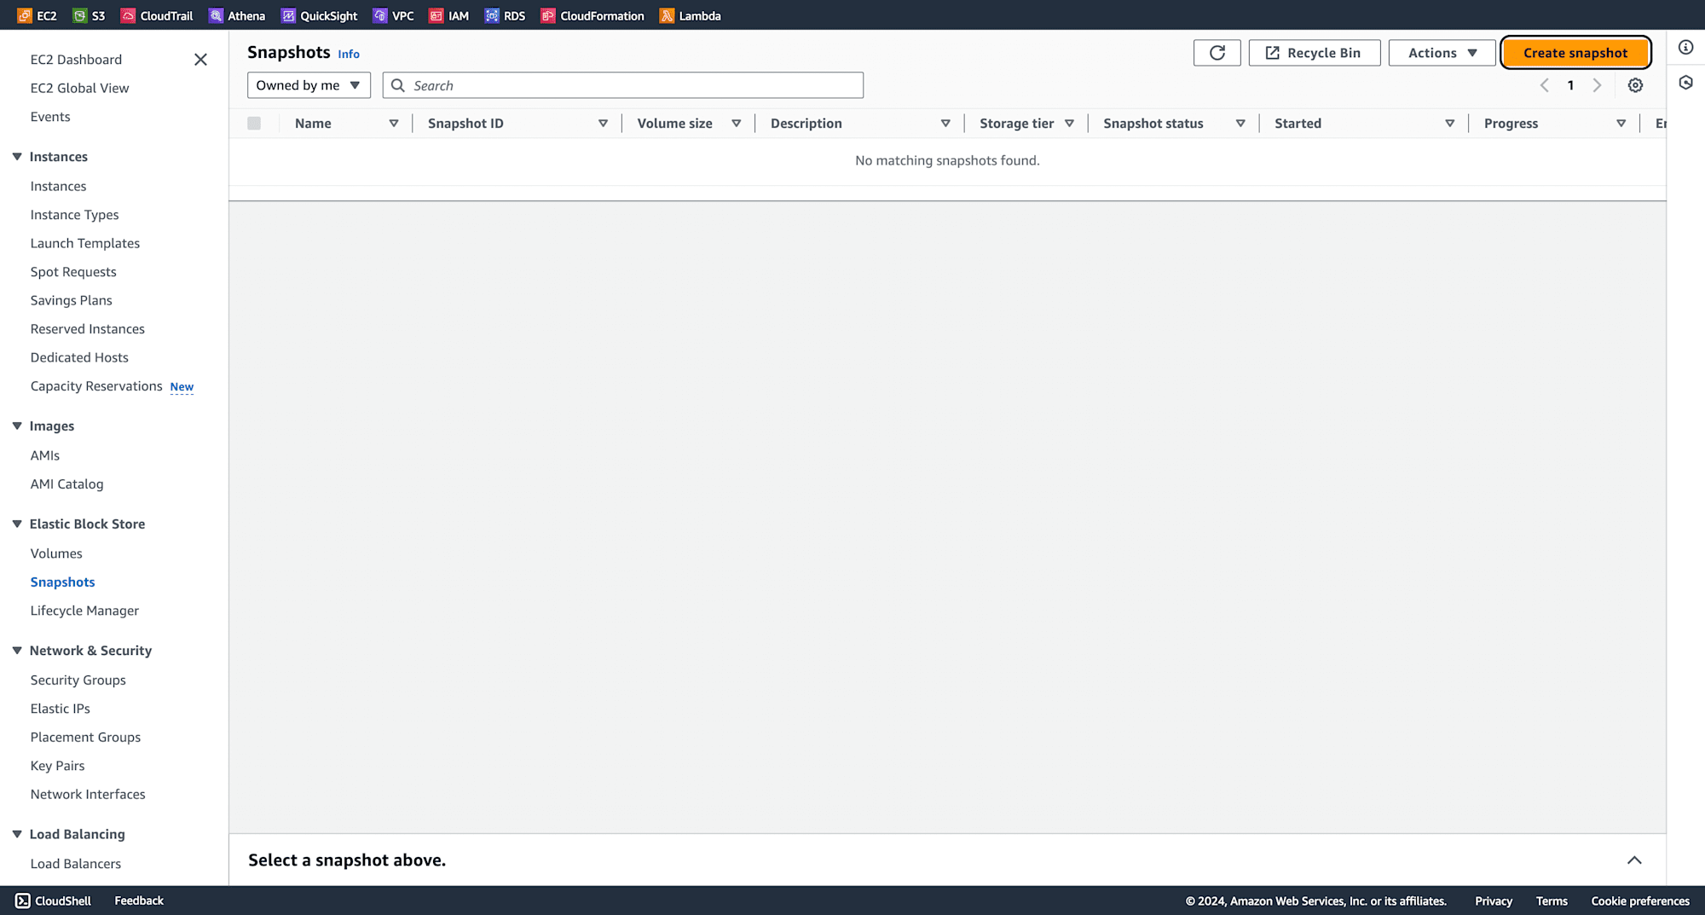
Task: Click the Feedback link in footer
Action: pos(139,901)
